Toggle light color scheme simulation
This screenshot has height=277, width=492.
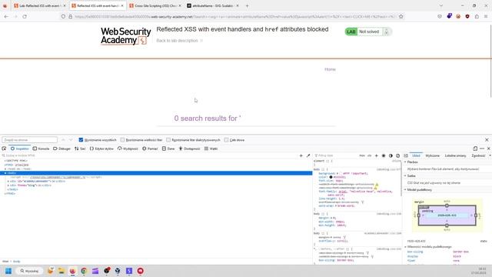[384, 155]
